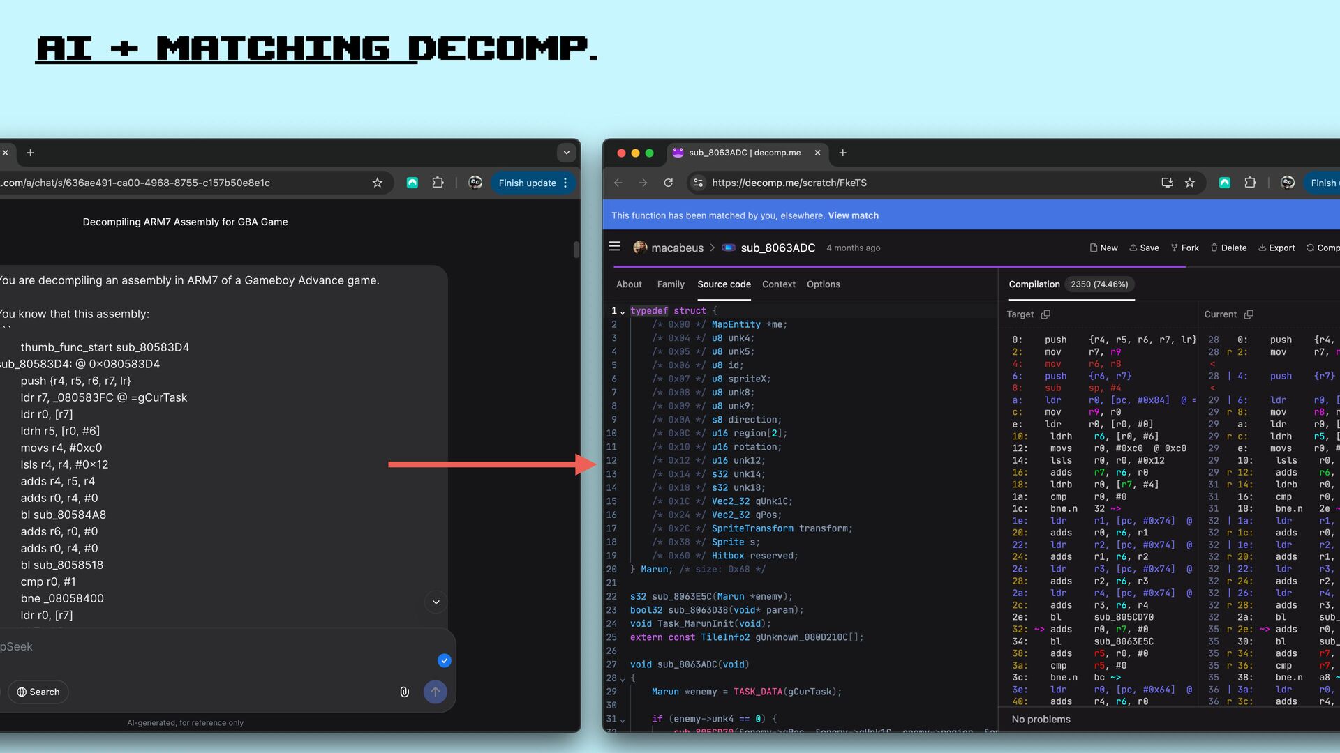Image resolution: width=1340 pixels, height=753 pixels.
Task: Toggle the blue checkmark in chat input
Action: click(x=444, y=660)
